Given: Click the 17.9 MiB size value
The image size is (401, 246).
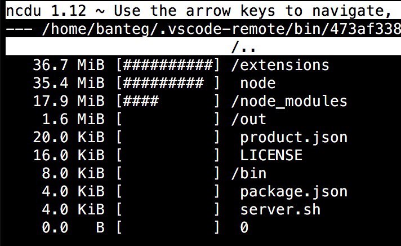Looking at the screenshot, I should click(x=69, y=101).
